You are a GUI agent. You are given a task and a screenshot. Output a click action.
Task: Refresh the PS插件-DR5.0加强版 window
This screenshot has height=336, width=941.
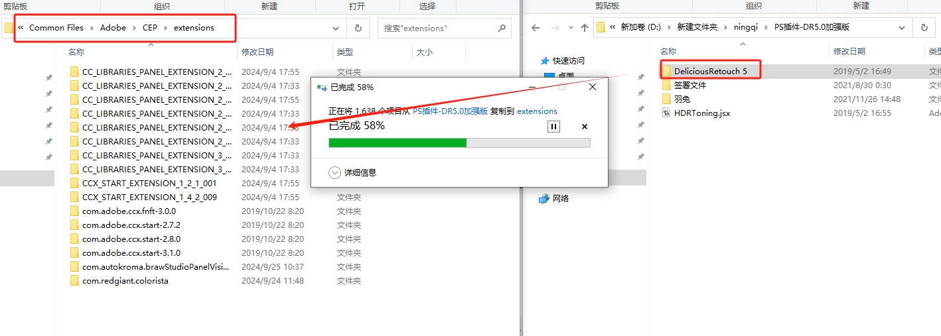click(x=924, y=28)
